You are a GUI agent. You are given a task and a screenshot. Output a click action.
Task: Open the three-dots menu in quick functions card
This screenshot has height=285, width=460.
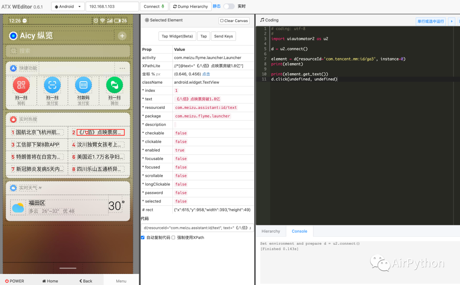coord(122,68)
